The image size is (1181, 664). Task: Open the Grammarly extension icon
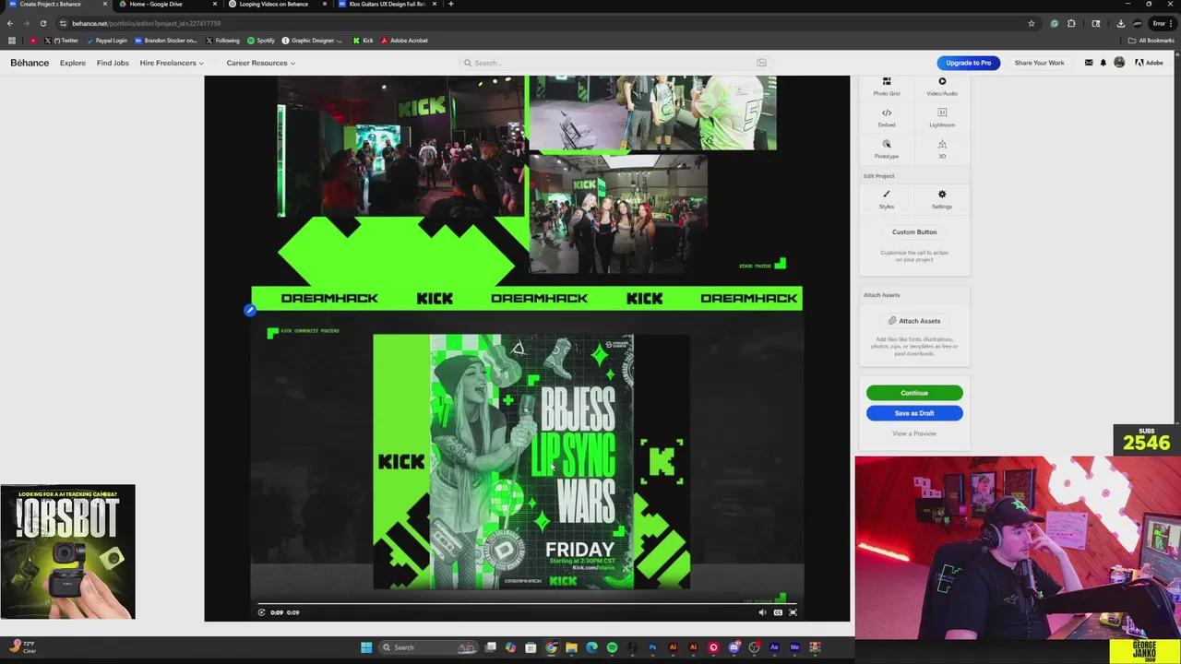[1055, 23]
